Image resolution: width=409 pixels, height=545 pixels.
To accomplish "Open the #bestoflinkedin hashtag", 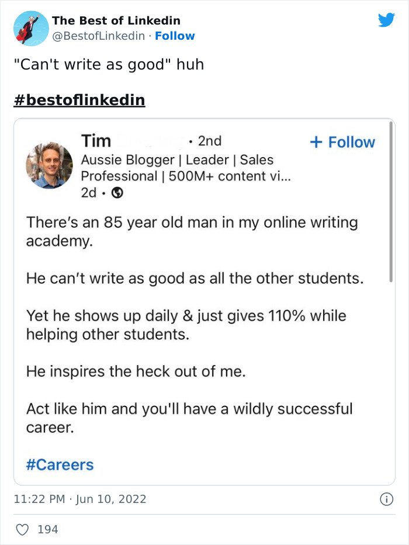I will (79, 99).
